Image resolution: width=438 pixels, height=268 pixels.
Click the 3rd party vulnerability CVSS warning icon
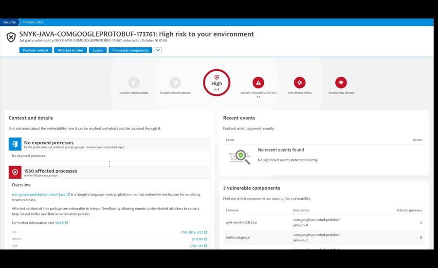tap(258, 82)
